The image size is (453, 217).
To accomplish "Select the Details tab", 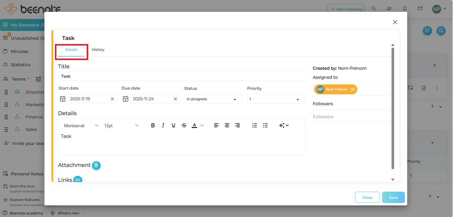I will tap(71, 50).
